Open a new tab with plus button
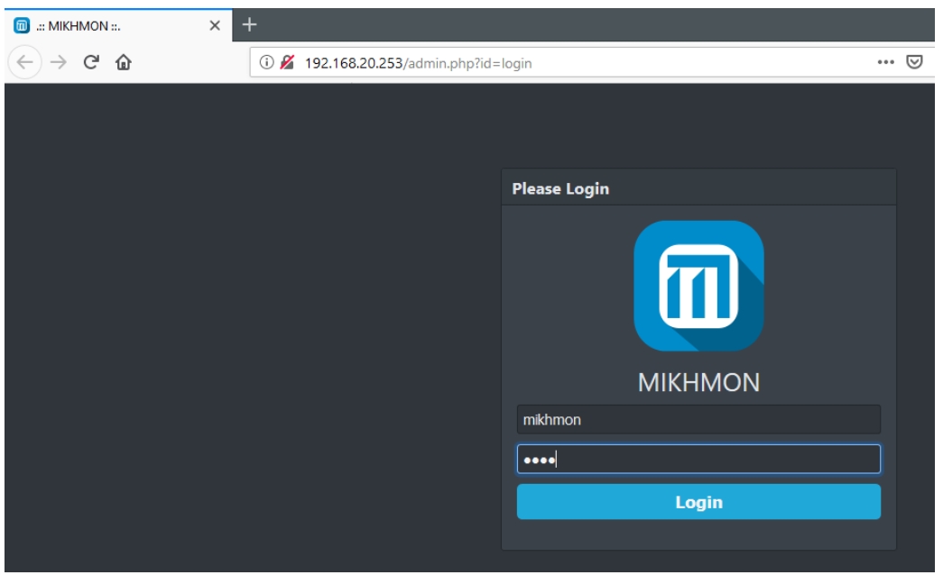Image resolution: width=943 pixels, height=575 pixels. tap(249, 24)
